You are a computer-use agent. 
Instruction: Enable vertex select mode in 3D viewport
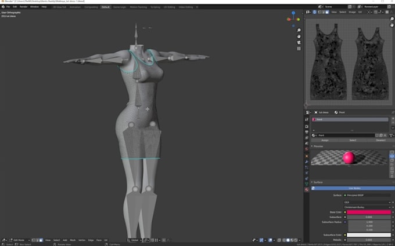[x=34, y=240]
